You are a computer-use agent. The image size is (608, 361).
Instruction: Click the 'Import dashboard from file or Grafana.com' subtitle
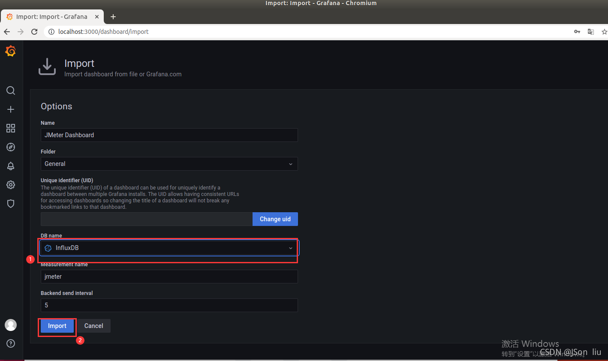click(123, 74)
